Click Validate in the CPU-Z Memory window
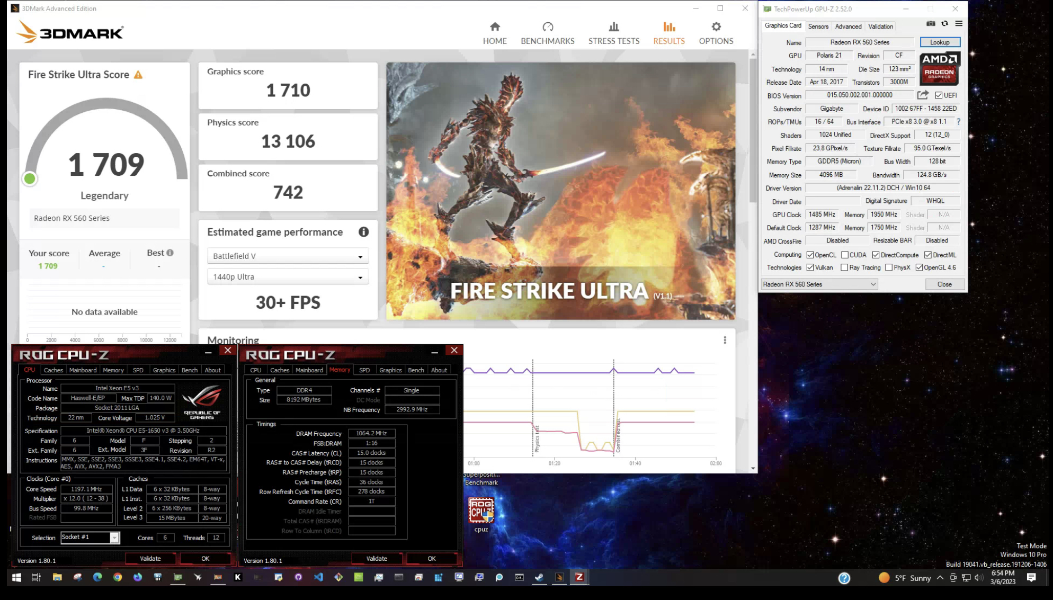 (377, 558)
